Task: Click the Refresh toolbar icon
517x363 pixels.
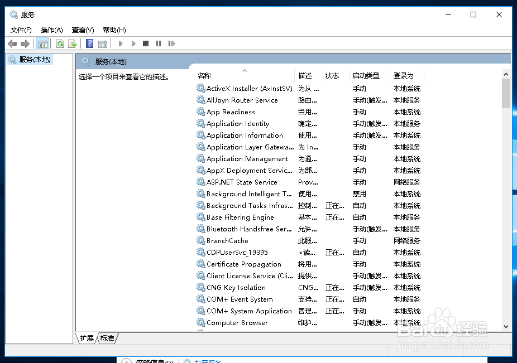Action: point(60,43)
